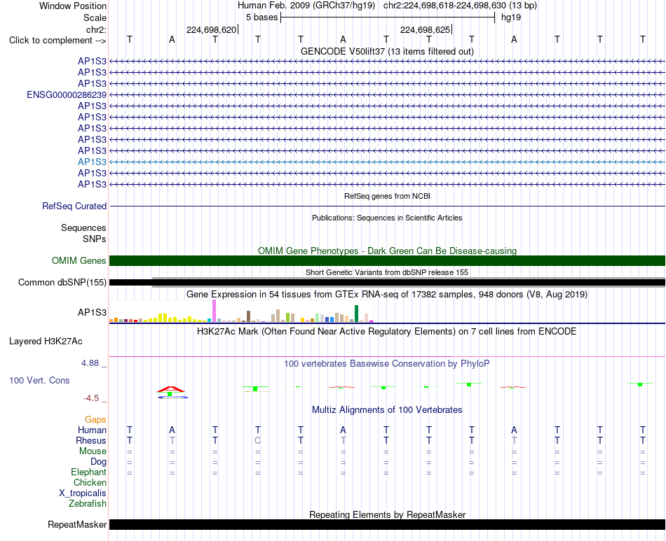Click the 100 Vert. Cons track label
This screenshot has width=666, height=541.
click(x=39, y=380)
